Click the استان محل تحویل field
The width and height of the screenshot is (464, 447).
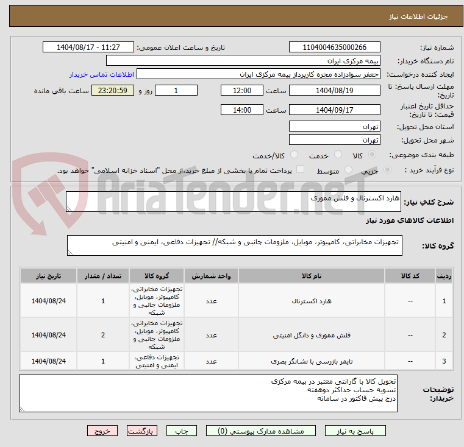[x=334, y=126]
